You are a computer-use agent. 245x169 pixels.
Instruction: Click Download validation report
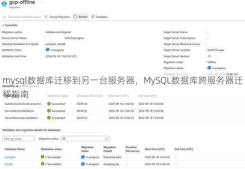(x=24, y=17)
